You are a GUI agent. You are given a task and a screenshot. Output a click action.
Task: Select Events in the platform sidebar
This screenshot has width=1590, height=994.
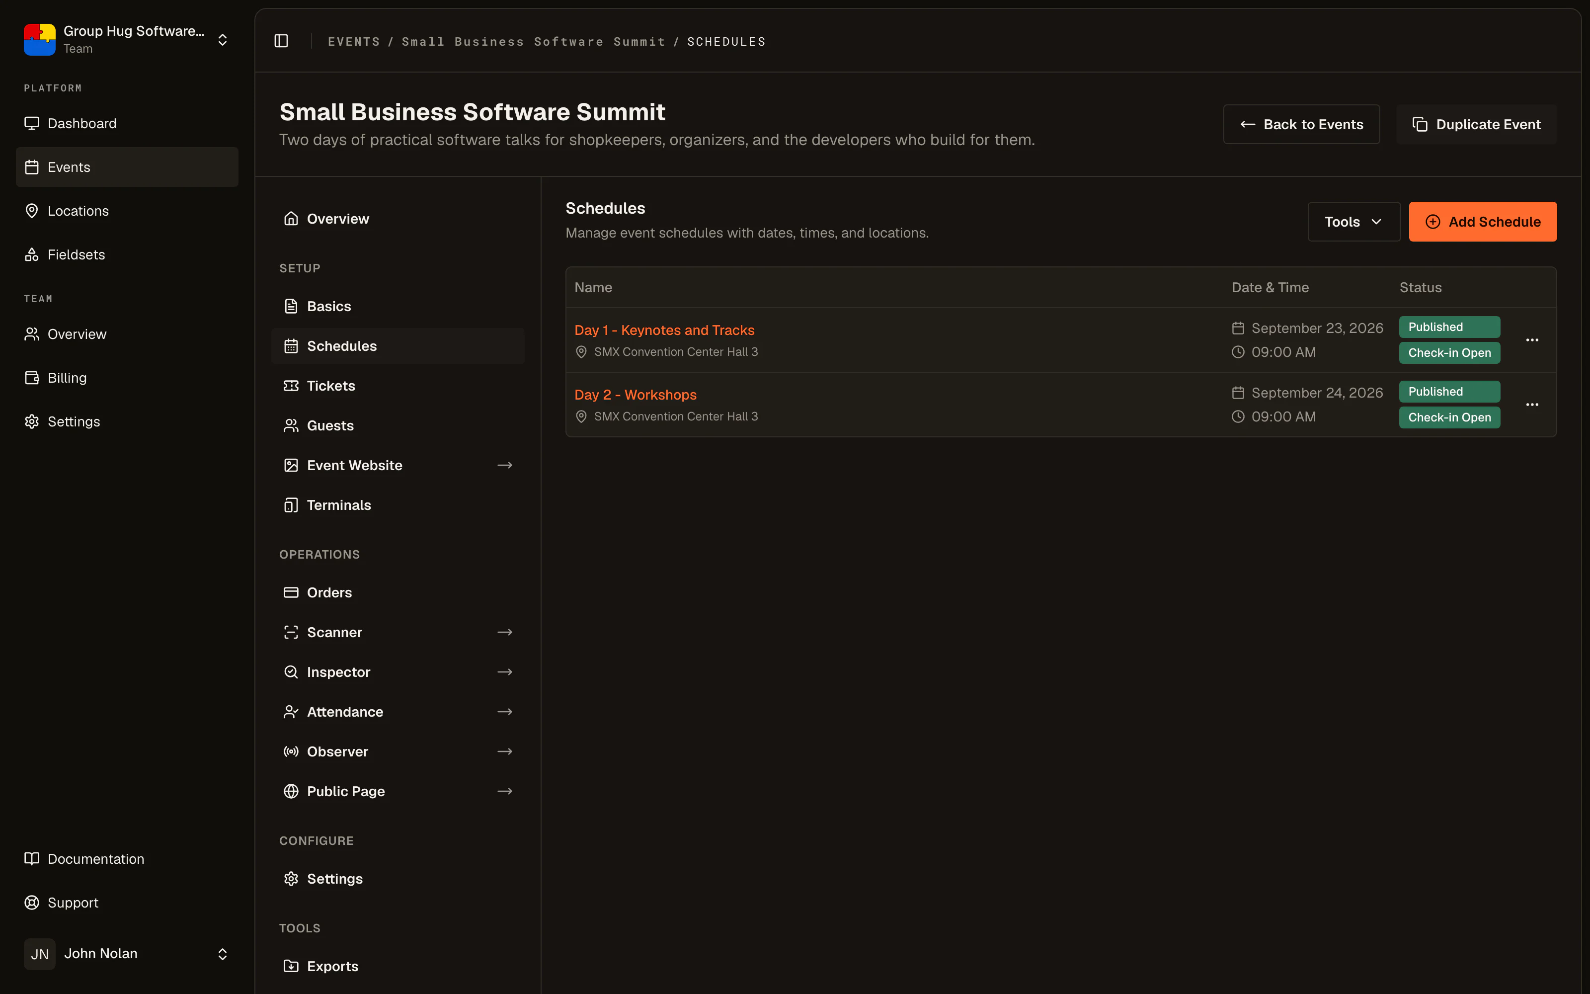tap(127, 167)
